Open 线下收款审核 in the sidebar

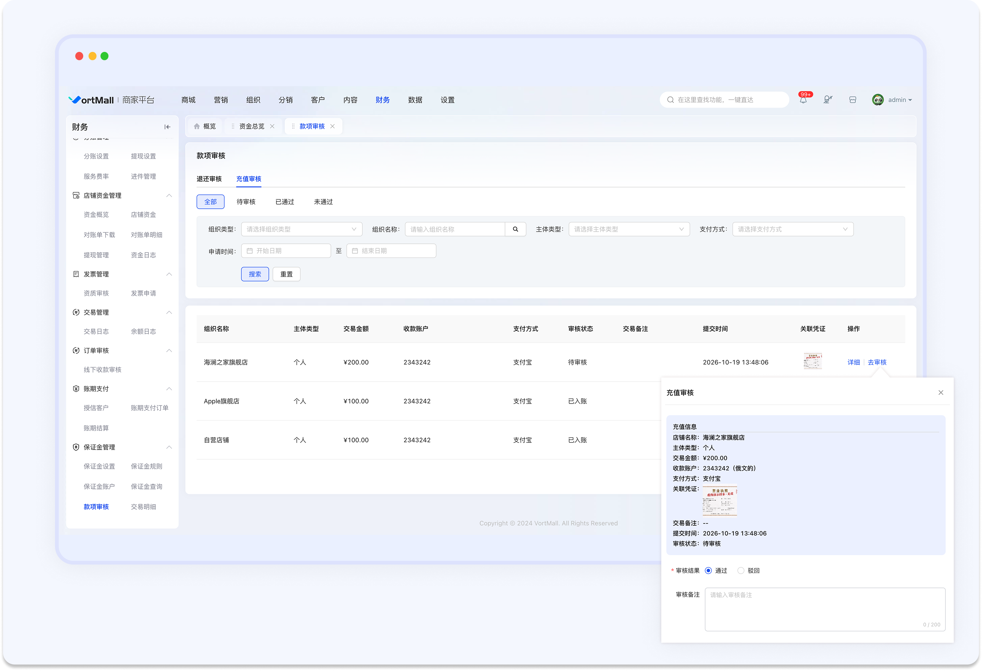(x=102, y=370)
